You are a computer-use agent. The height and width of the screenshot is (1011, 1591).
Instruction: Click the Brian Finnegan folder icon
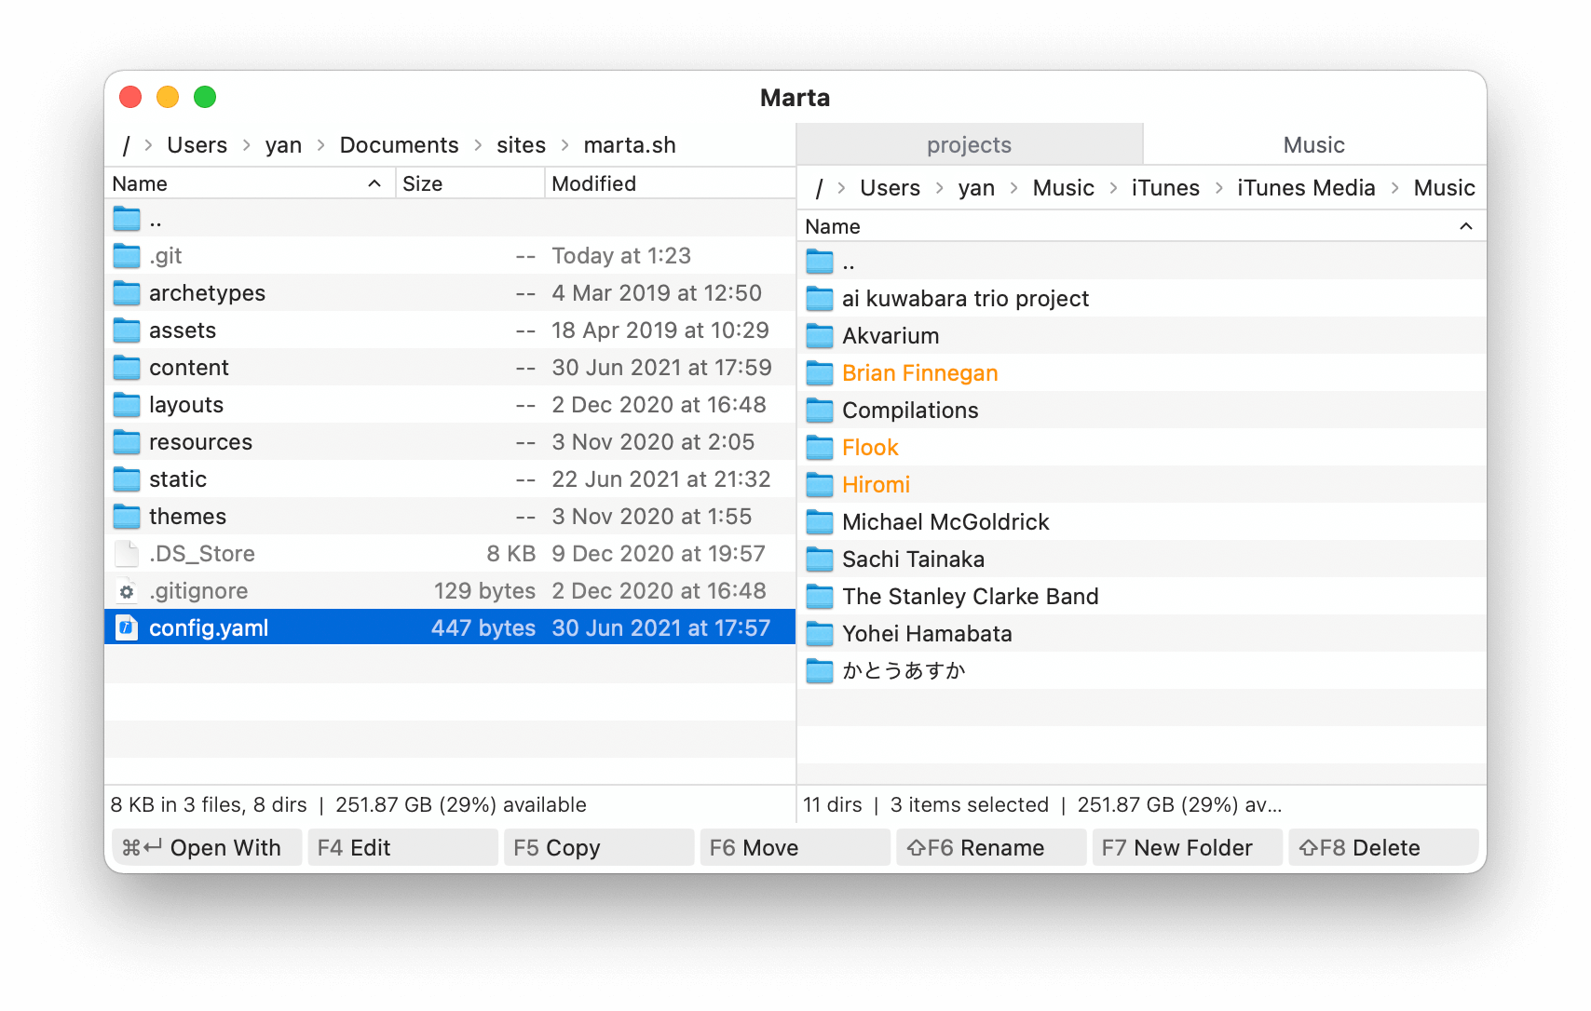click(x=820, y=372)
